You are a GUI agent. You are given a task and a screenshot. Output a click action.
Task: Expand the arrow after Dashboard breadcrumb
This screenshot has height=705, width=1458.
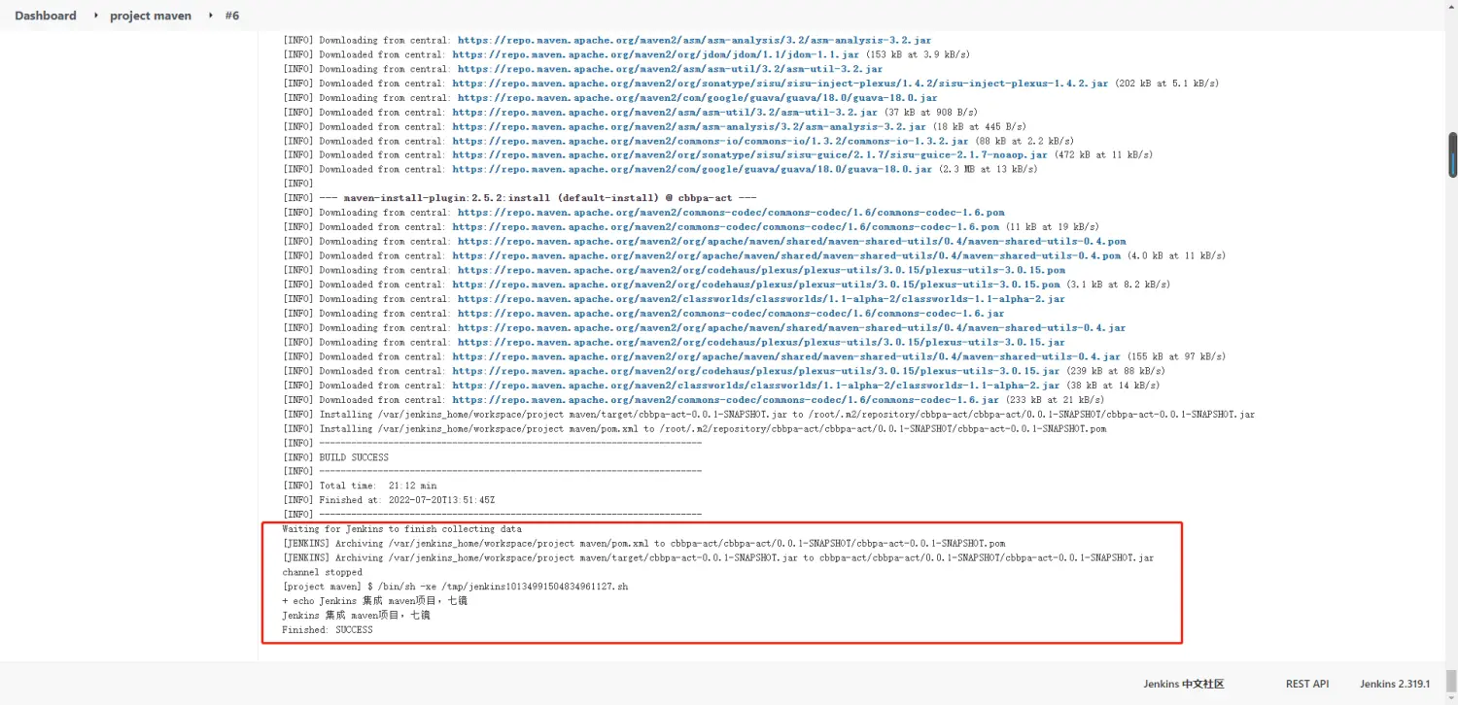[x=96, y=16]
